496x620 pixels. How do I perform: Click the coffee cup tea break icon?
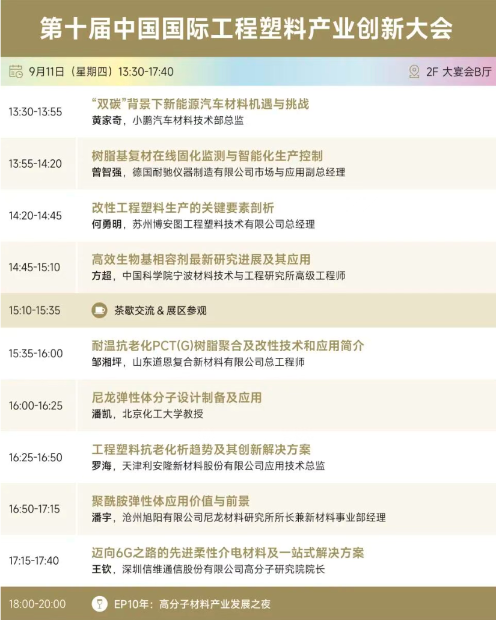pos(99,310)
